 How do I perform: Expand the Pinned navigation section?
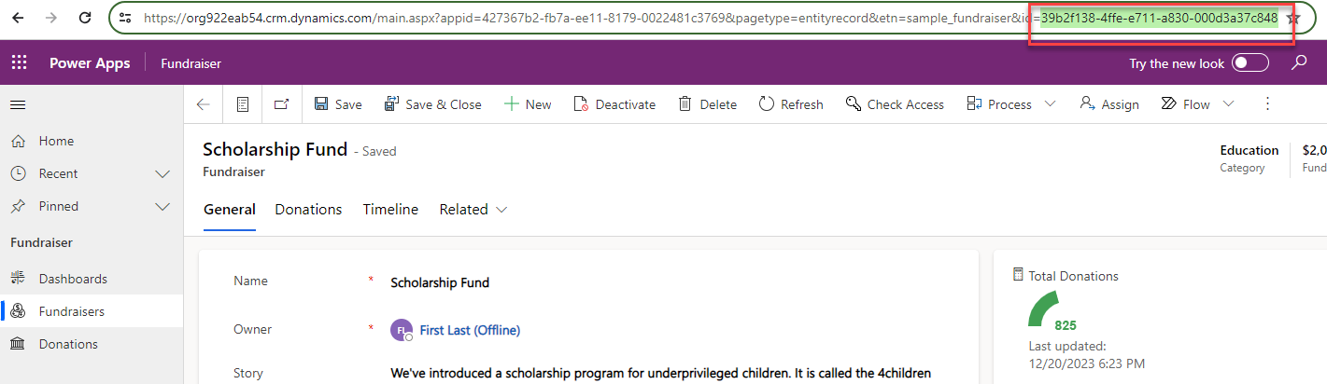(162, 206)
